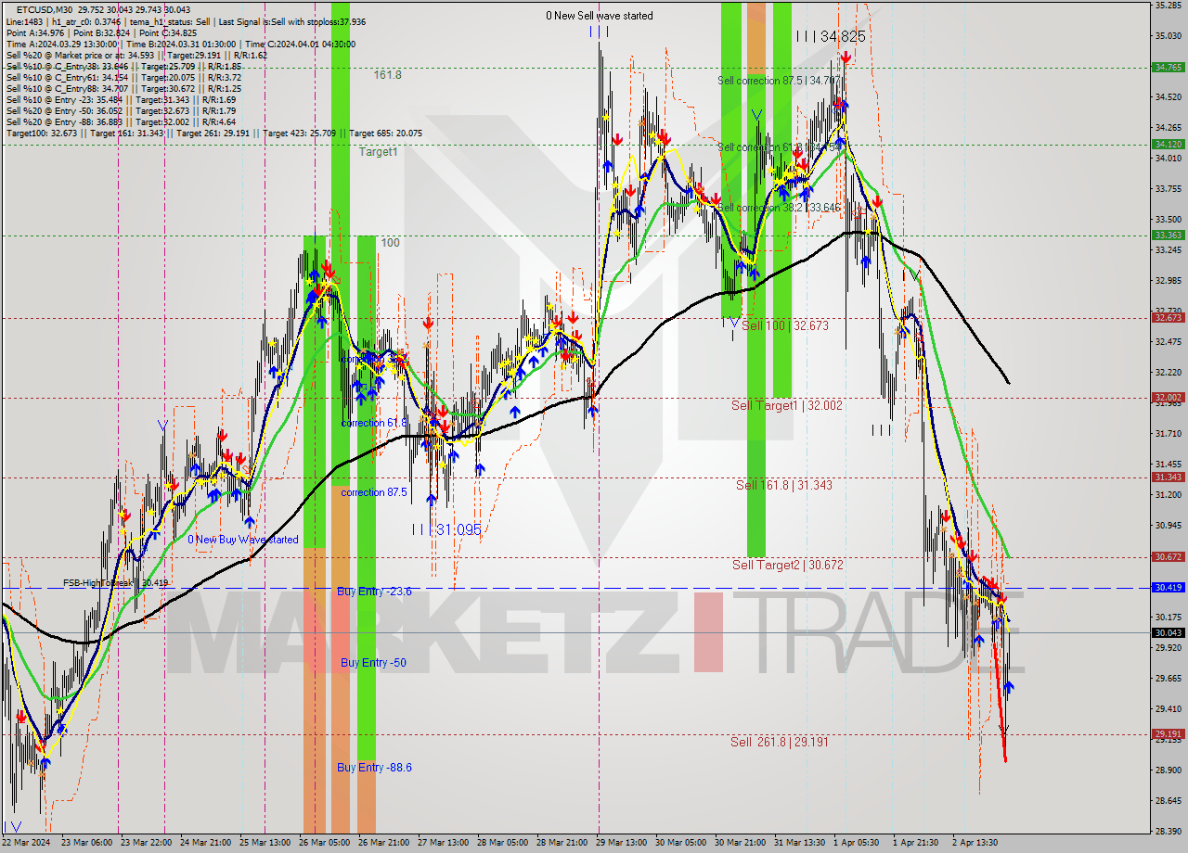
Task: Click the 'Sell 261.8 | 29.191' label
Action: click(780, 742)
